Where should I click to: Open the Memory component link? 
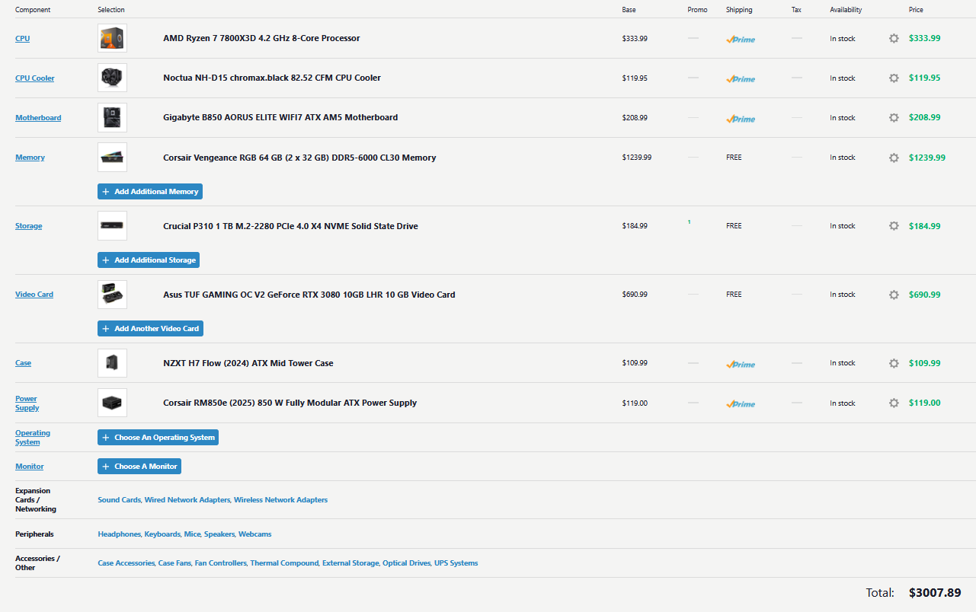click(30, 158)
